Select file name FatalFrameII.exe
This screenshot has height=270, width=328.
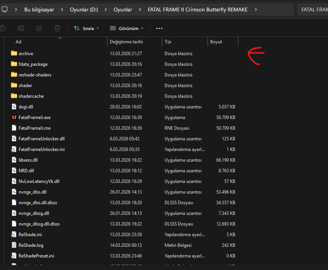click(x=35, y=118)
